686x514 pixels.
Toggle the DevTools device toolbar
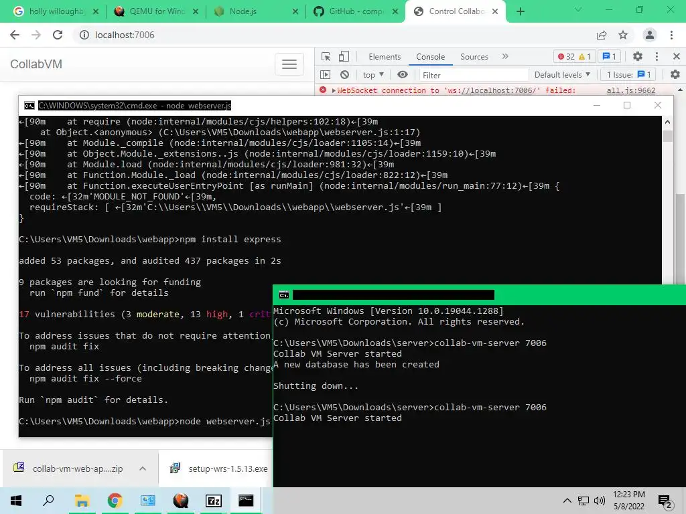pyautogui.click(x=344, y=56)
